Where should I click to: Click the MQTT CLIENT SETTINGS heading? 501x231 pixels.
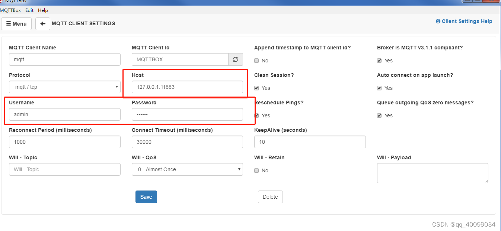point(83,23)
